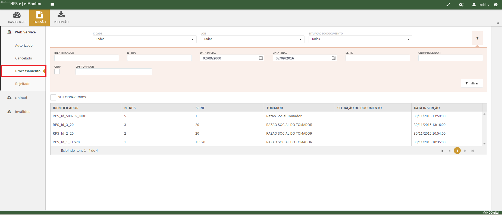
Task: Open settings via the gears icon
Action: [x=461, y=5]
